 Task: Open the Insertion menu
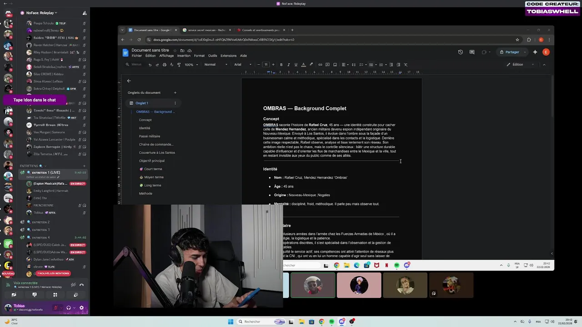[184, 56]
